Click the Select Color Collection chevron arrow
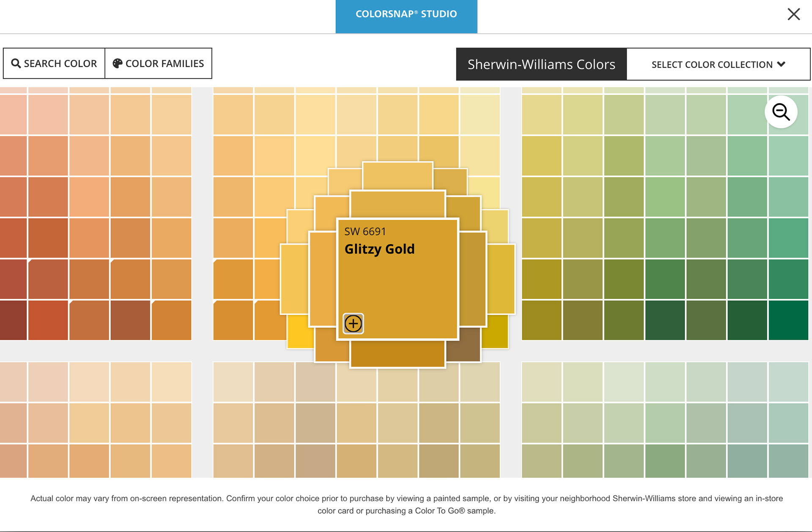This screenshot has height=532, width=812. point(781,64)
